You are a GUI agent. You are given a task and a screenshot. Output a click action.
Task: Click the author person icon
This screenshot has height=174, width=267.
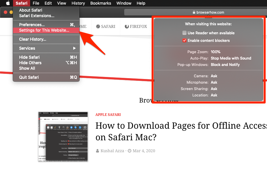(x=97, y=151)
